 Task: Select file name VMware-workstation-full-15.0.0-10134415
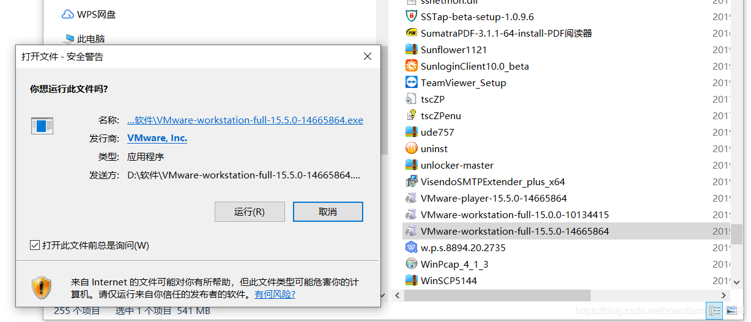point(515,214)
